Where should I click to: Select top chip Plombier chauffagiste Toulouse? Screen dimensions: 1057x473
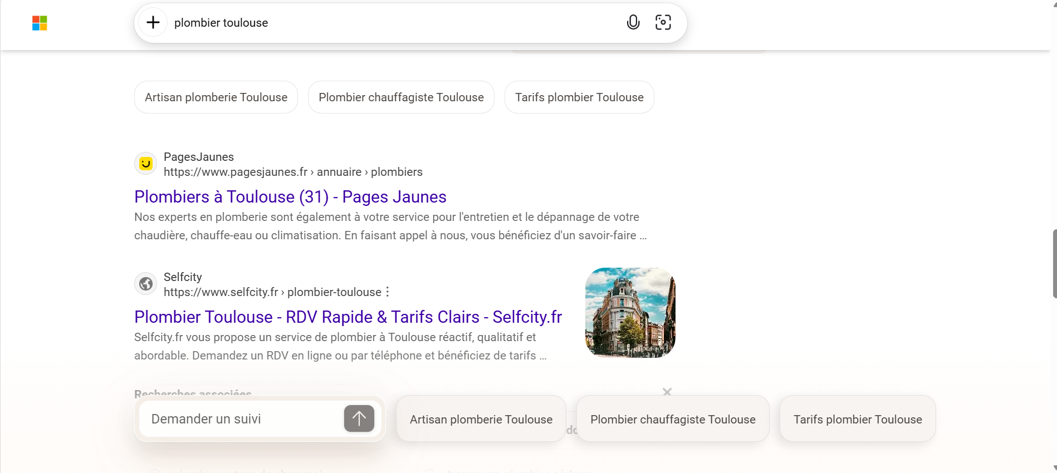coord(401,97)
